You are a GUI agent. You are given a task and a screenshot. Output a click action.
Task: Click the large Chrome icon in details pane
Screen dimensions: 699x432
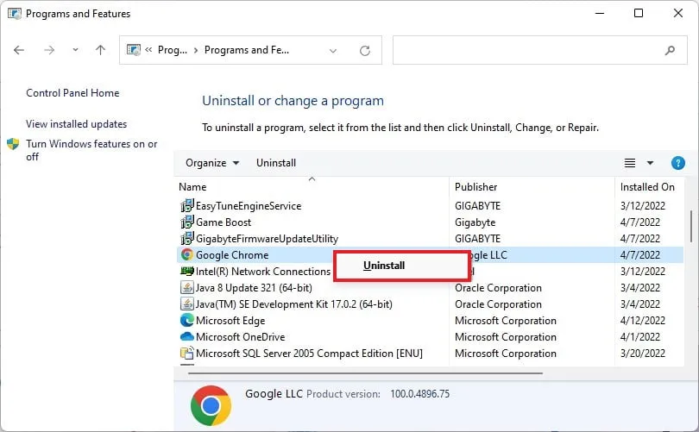(211, 405)
